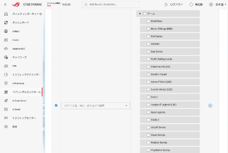Check the Electronic Arts (EA) checkbox
This screenshot has width=228, height=153.
pos(148,67)
